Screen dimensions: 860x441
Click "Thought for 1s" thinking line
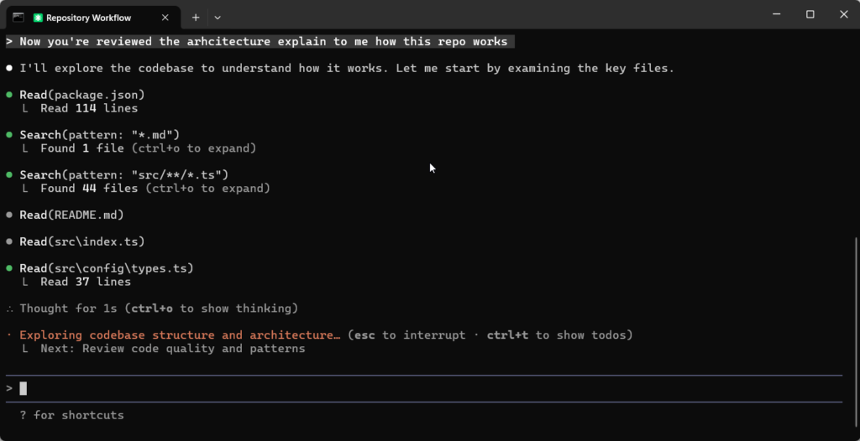(x=158, y=309)
